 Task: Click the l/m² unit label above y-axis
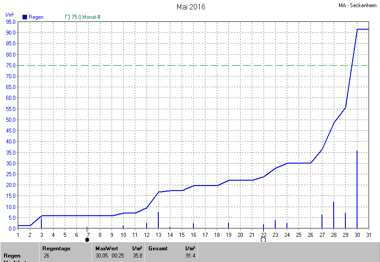coord(9,15)
